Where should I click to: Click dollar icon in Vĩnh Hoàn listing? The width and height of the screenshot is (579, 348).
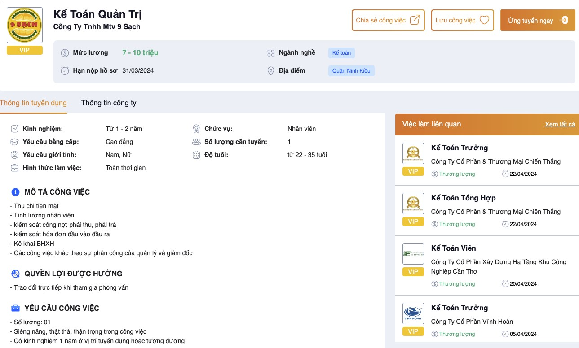pyautogui.click(x=434, y=334)
